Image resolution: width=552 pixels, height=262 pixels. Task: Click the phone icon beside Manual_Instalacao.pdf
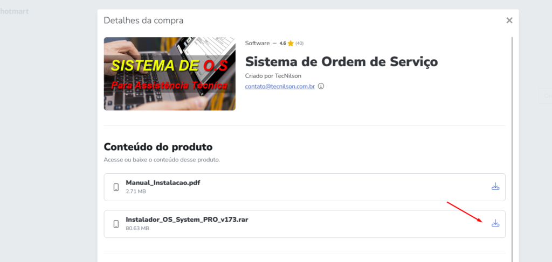116,187
